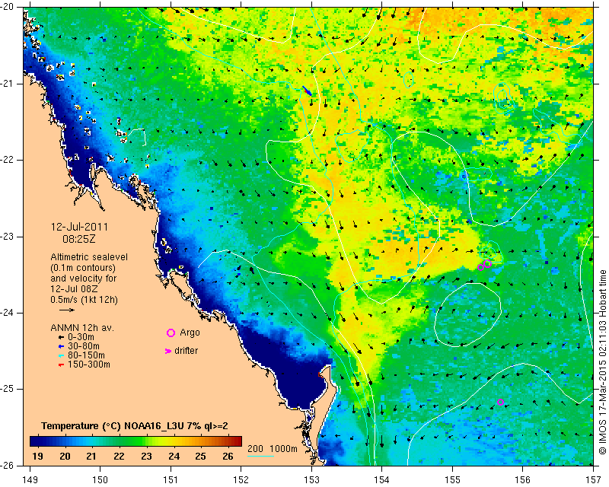Image resolution: width=609 pixels, height=487 pixels.
Task: Select the Argo float marker near latitude -25
Action: coord(500,402)
